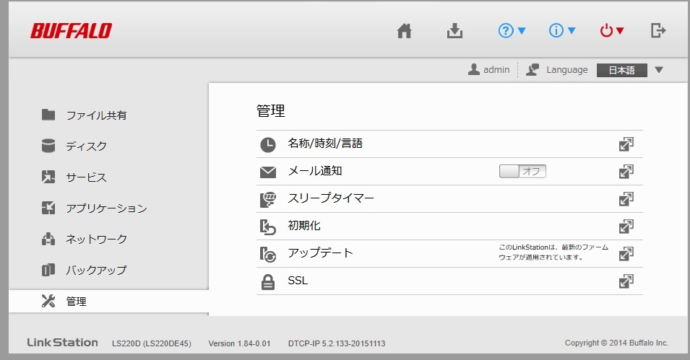The image size is (690, 360).
Task: Open the sleep timer settings popup icon
Action: tap(626, 199)
